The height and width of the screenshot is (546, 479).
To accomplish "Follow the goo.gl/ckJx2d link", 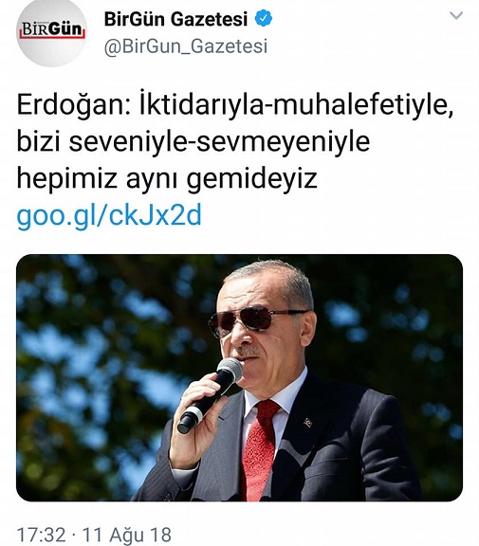I will 109,215.
